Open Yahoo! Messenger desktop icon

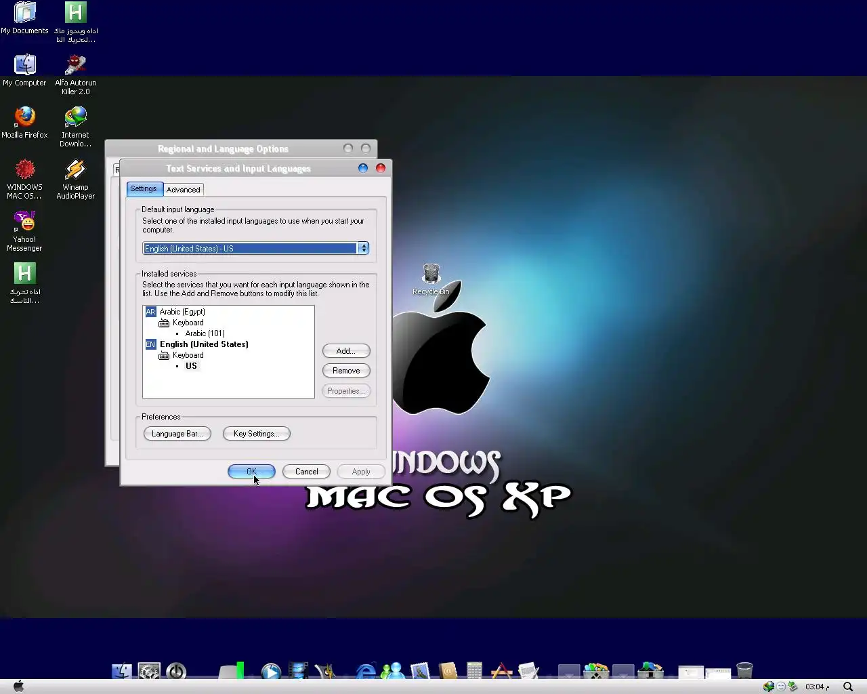coord(24,231)
